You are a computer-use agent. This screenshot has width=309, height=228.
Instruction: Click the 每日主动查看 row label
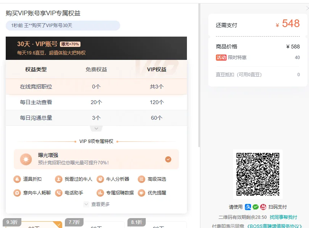[36, 102]
